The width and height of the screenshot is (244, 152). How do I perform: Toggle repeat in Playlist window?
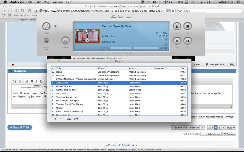pos(76,119)
